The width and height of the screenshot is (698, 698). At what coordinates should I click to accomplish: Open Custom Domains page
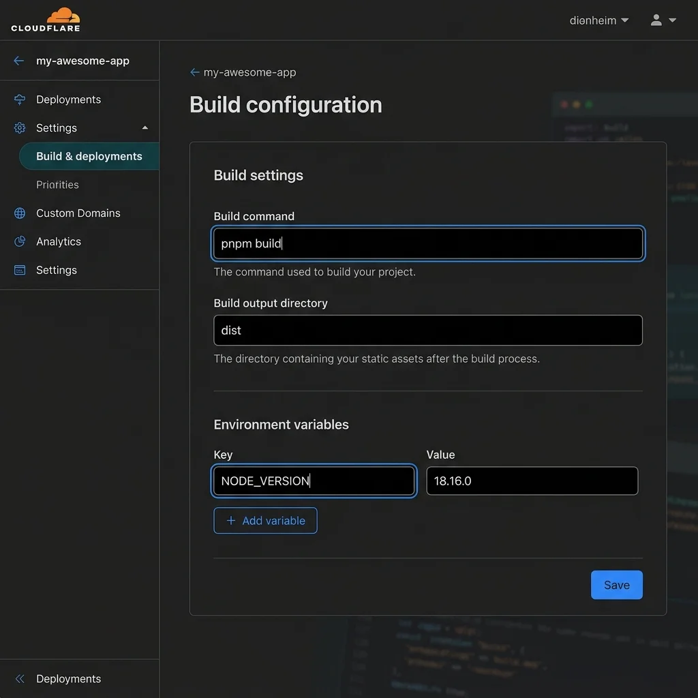[x=78, y=213]
